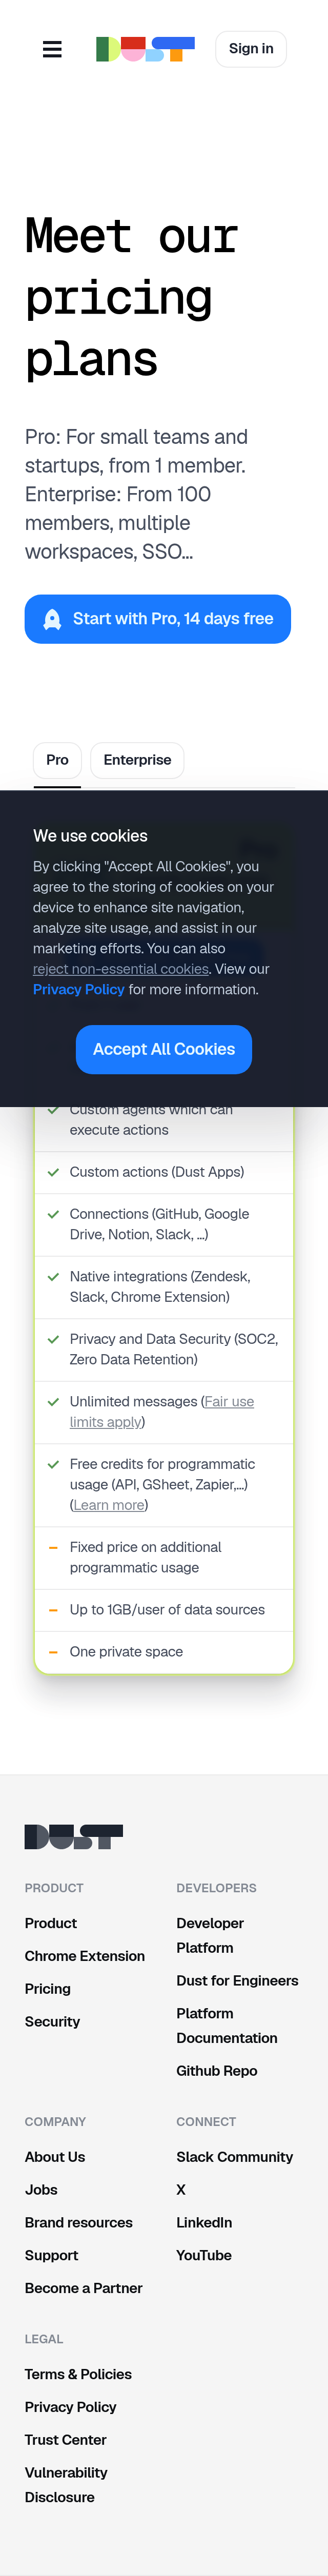Accept All Cookies in the banner

click(x=164, y=1049)
